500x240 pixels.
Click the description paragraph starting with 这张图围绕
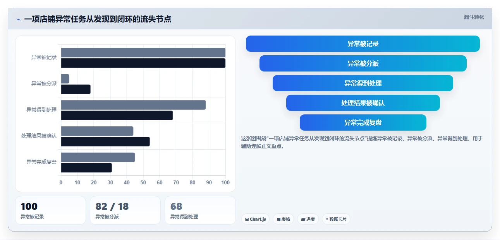point(362,142)
